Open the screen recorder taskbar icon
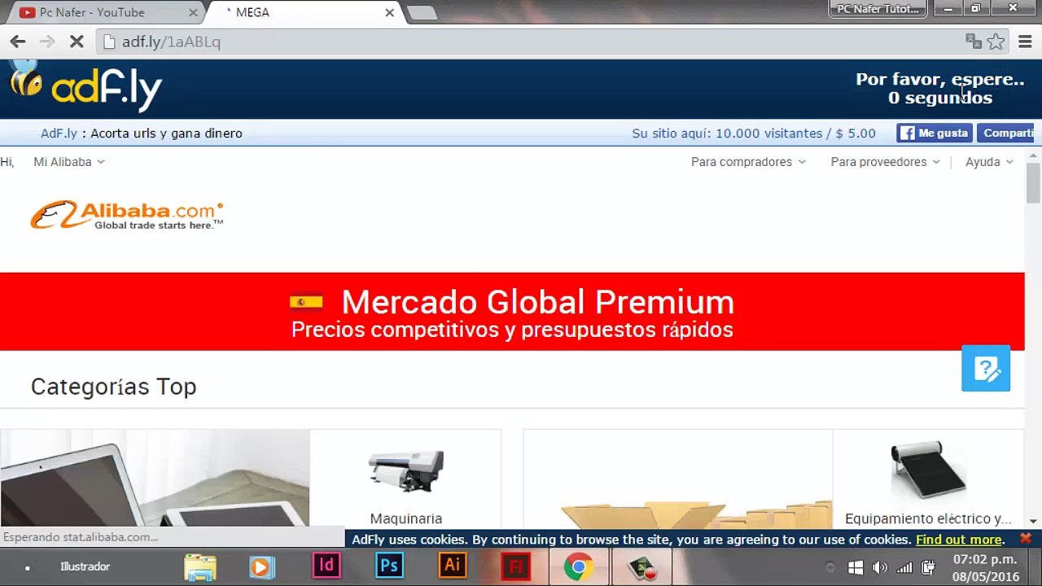The height and width of the screenshot is (586, 1042). 643,566
